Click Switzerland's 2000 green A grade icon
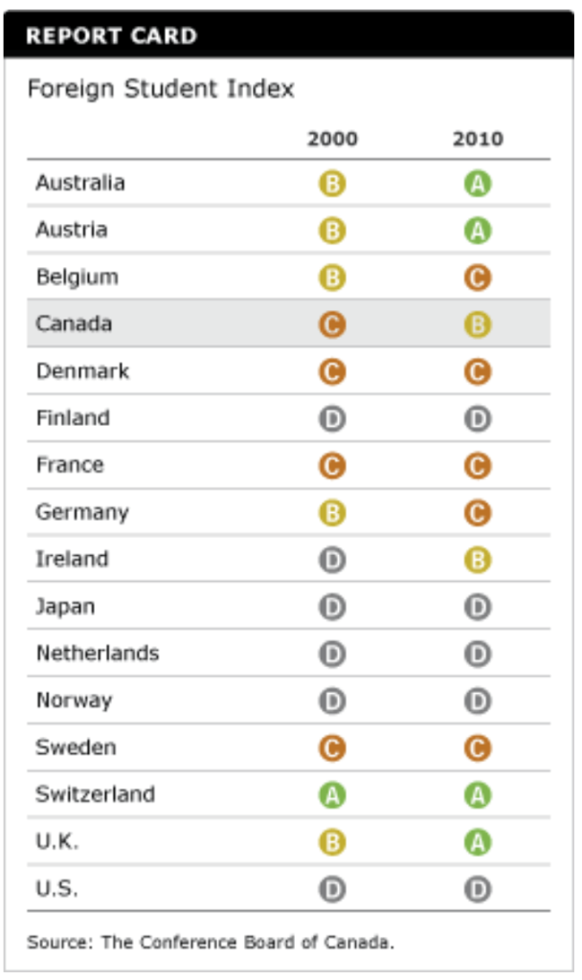The width and height of the screenshot is (582, 980). [x=332, y=795]
